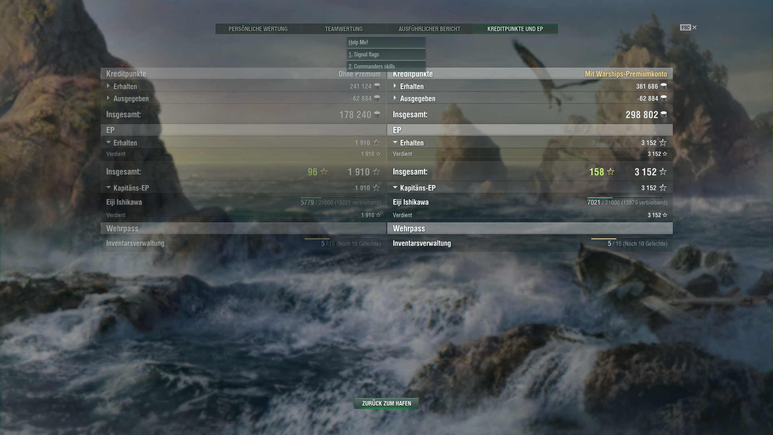Click the large star beside premium total 3 152

(x=663, y=172)
